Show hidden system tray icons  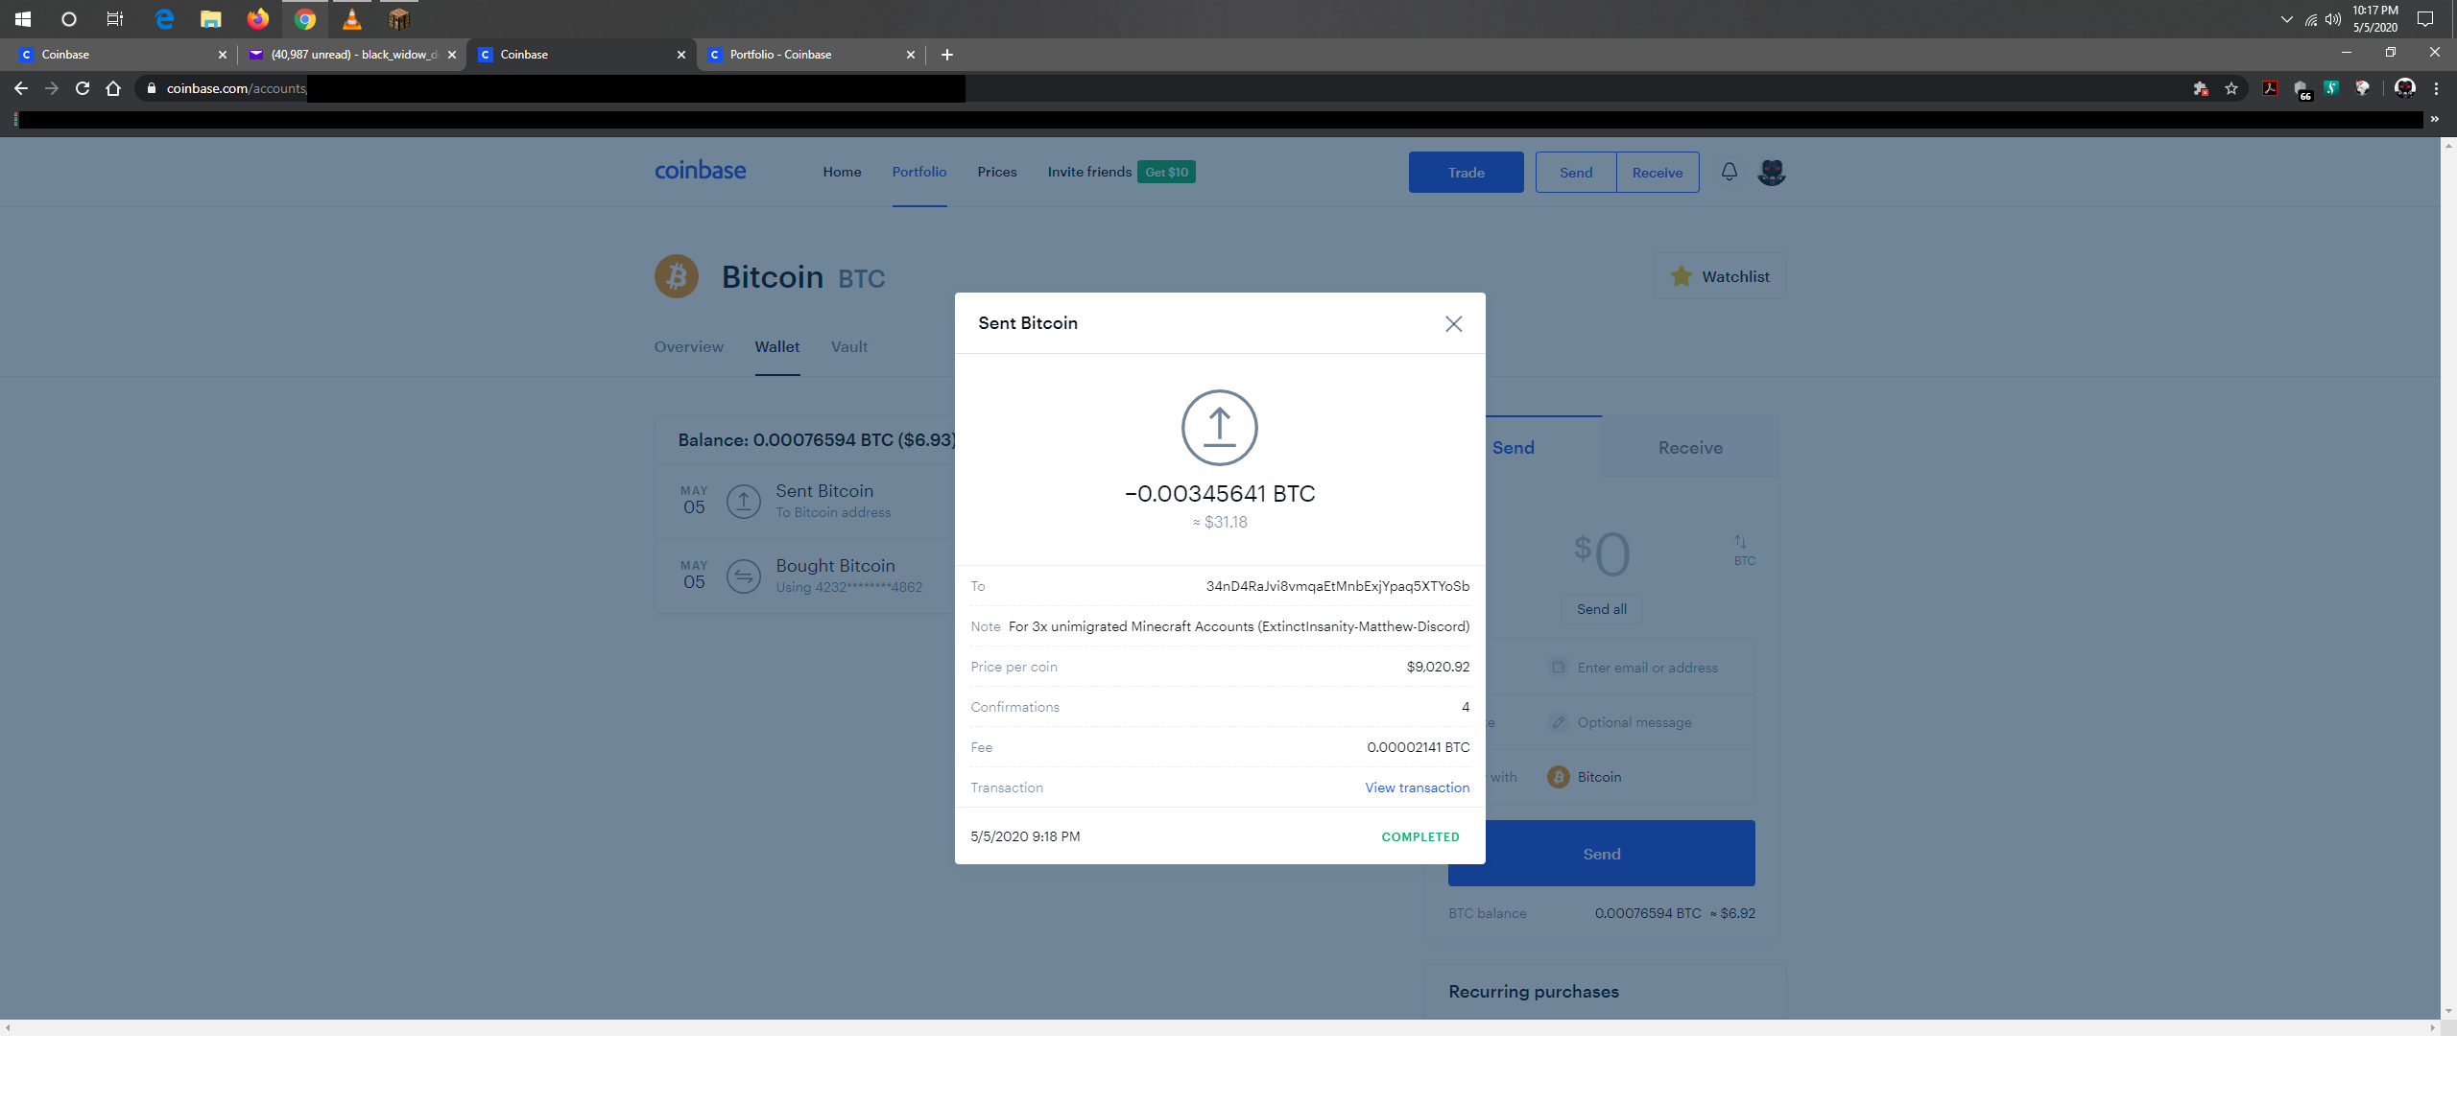tap(2286, 19)
